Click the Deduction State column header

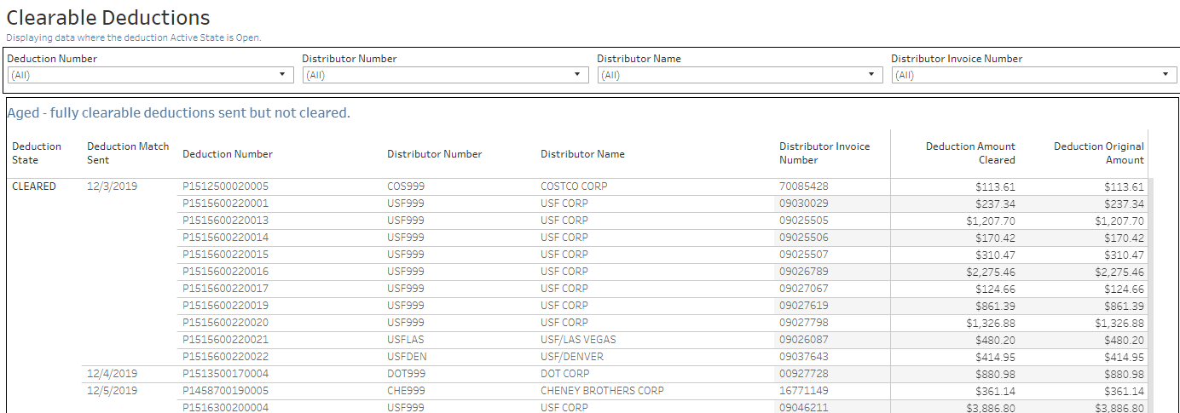[37, 153]
